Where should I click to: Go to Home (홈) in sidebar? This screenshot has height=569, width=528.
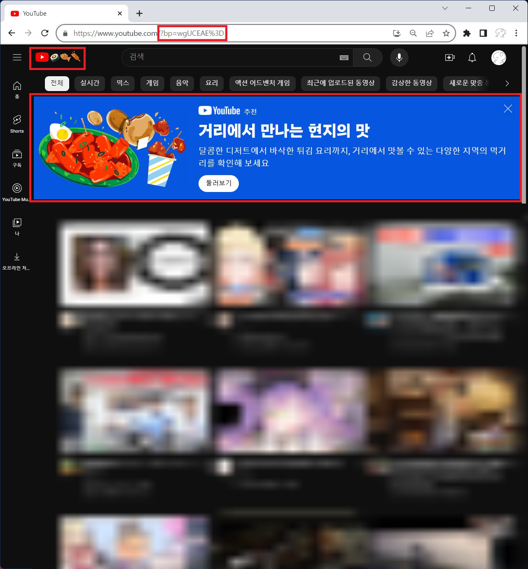(17, 90)
